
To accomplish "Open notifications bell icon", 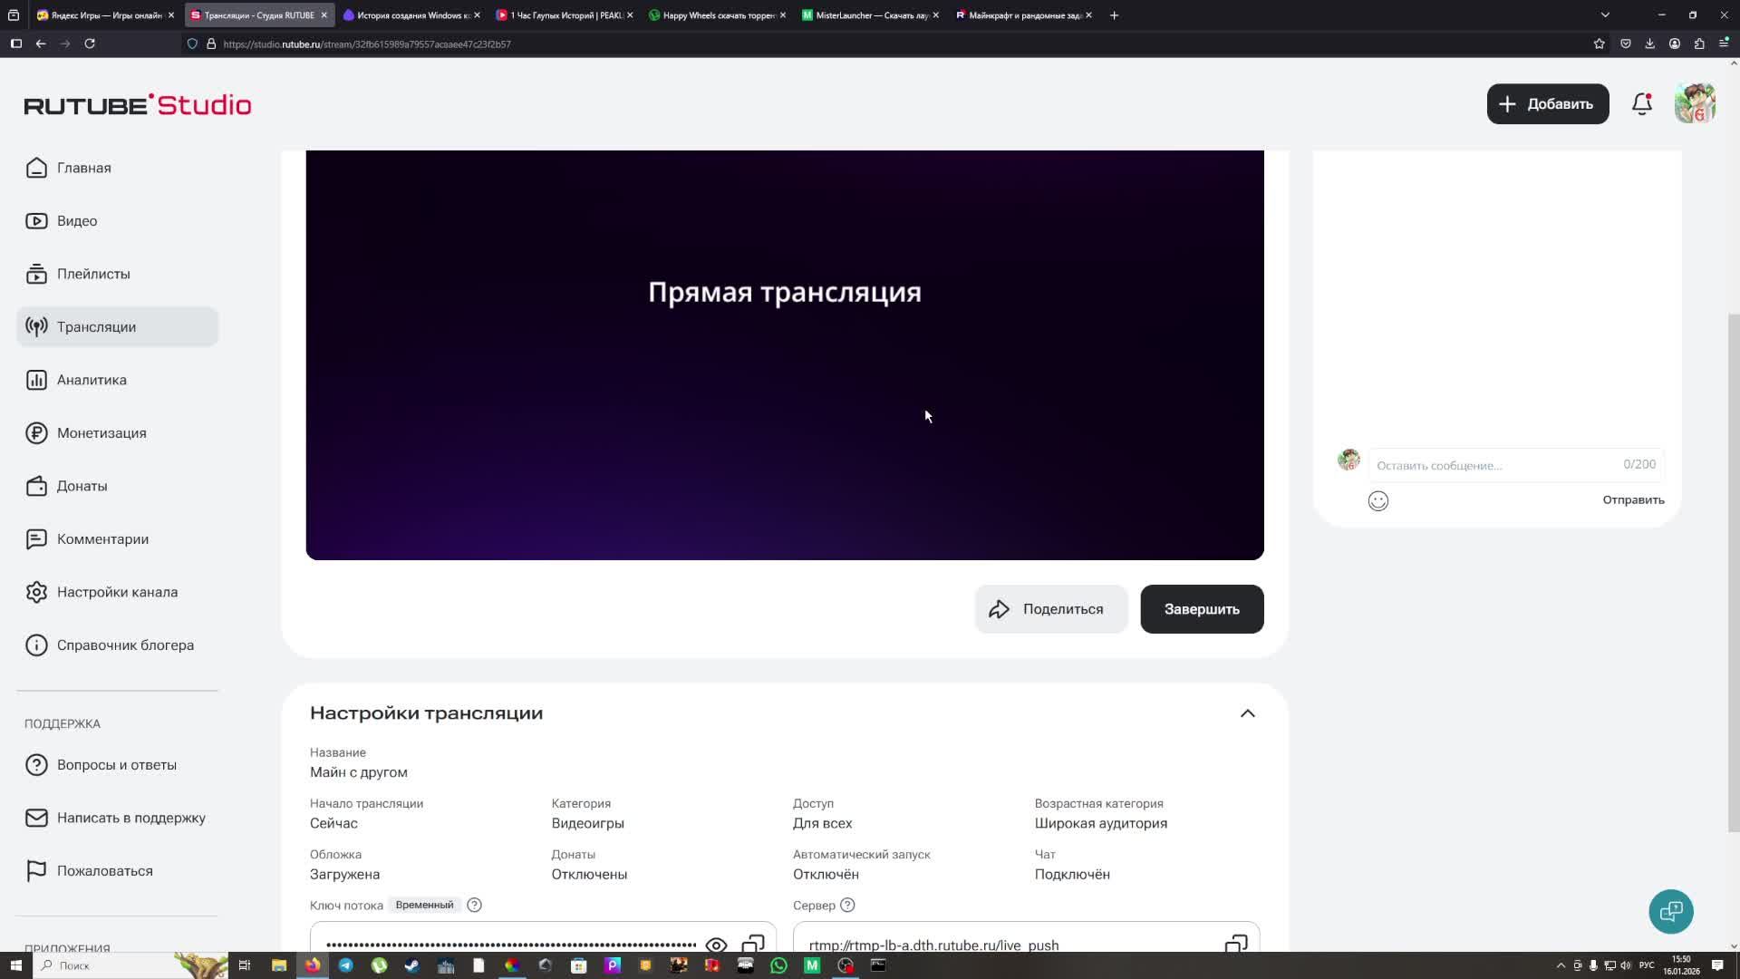I will (1641, 104).
